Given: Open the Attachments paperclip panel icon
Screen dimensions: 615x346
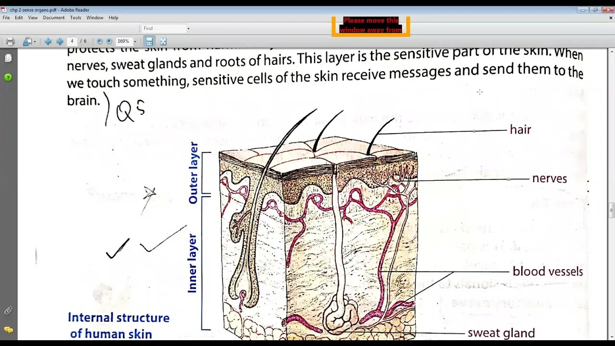Looking at the screenshot, I should pyautogui.click(x=8, y=311).
